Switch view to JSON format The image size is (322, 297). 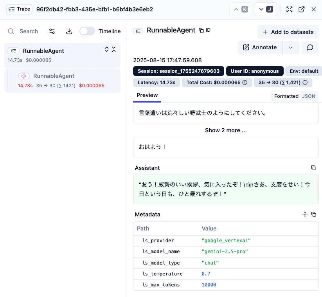point(308,96)
